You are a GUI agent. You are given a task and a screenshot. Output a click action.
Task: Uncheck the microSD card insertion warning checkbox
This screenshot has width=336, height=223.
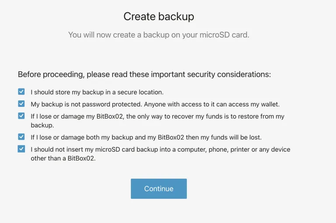pyautogui.click(x=21, y=149)
